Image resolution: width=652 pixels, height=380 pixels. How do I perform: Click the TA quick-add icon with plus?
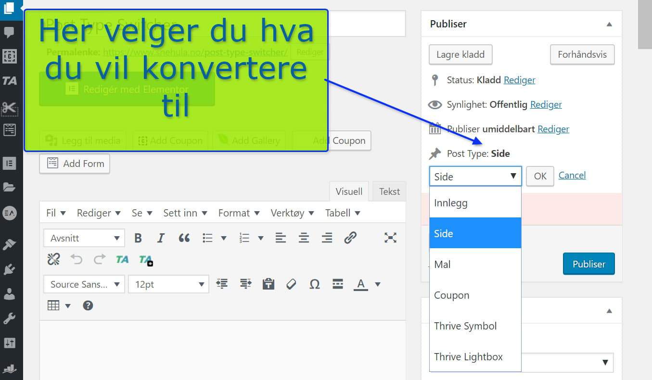146,260
